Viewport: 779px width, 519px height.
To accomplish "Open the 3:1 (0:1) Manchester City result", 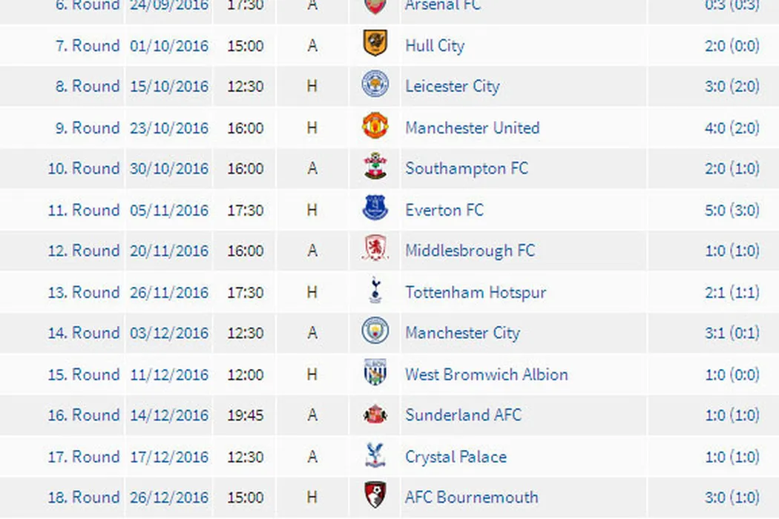I will click(x=732, y=333).
